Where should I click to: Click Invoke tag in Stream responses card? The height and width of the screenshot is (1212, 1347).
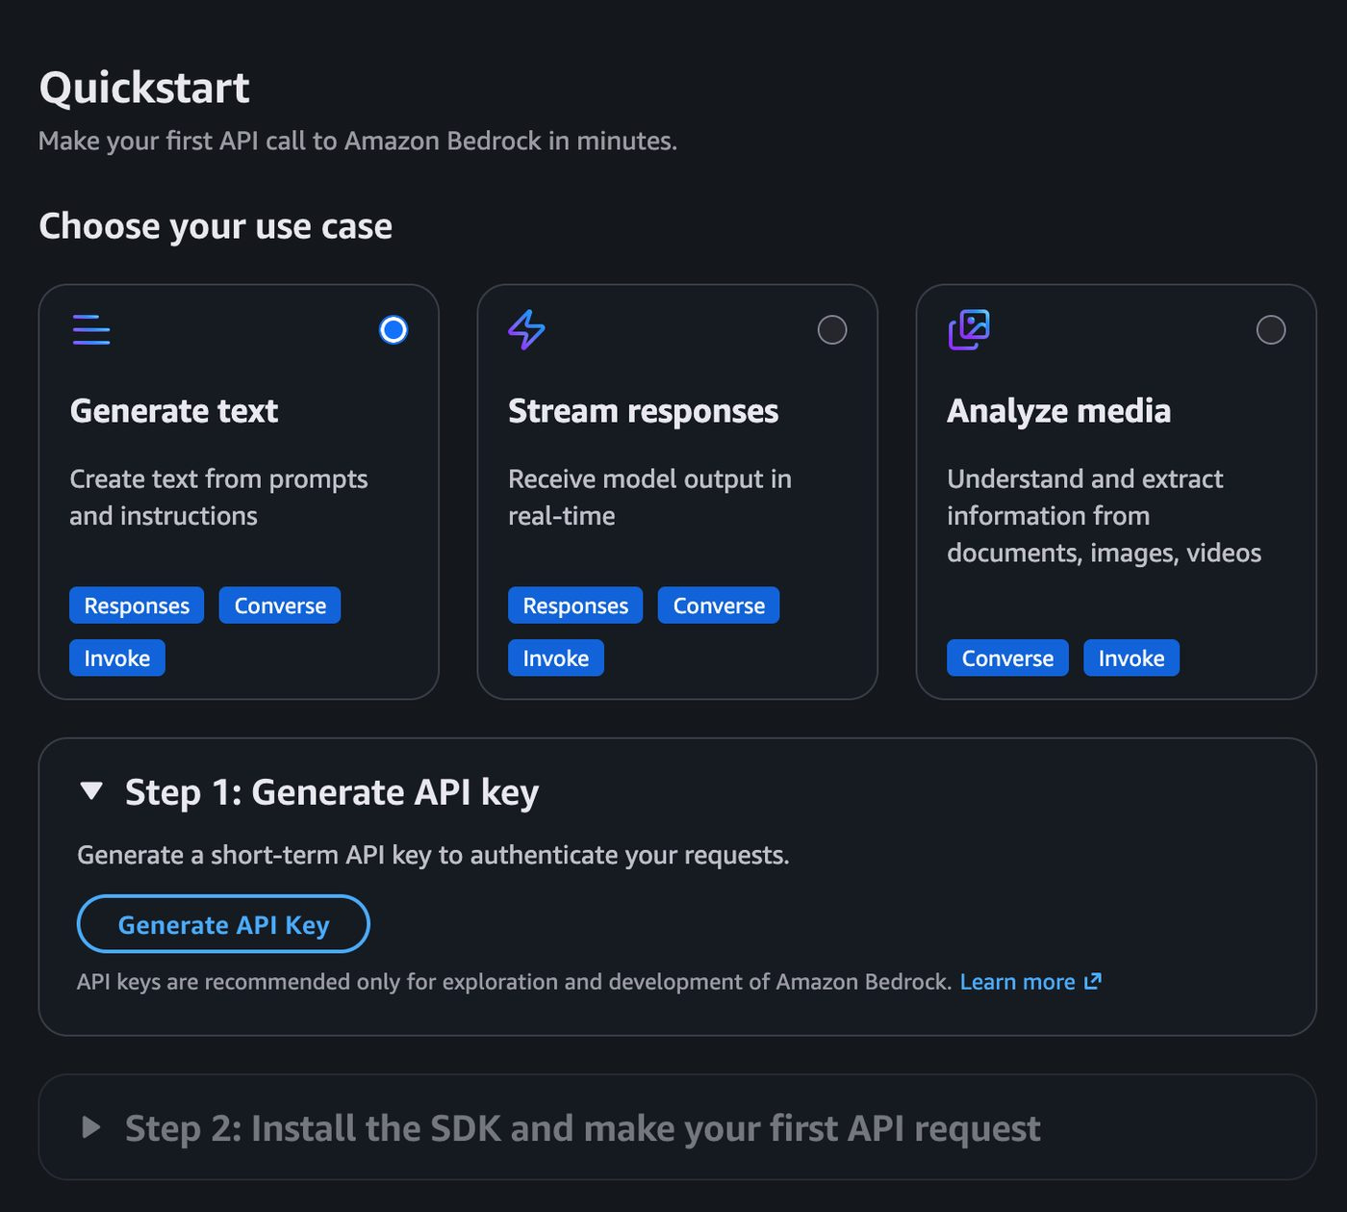[556, 658]
